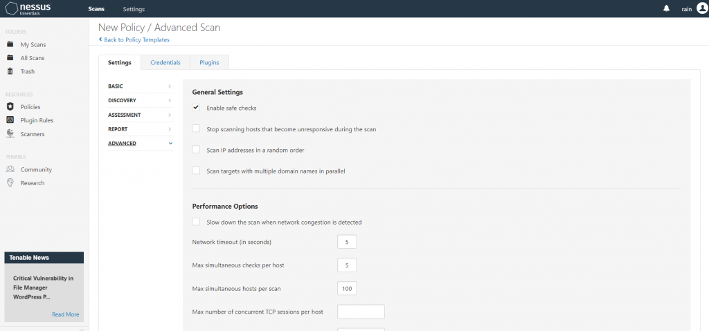This screenshot has height=331, width=709.
Task: Click the Network timeout input field
Action: (x=347, y=242)
